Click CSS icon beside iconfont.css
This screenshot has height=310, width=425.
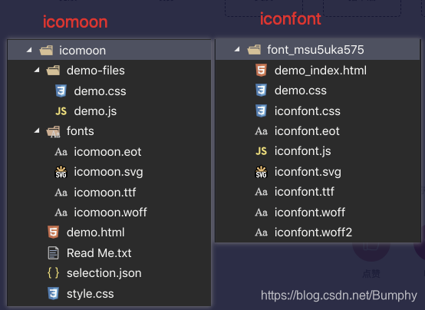pos(262,111)
